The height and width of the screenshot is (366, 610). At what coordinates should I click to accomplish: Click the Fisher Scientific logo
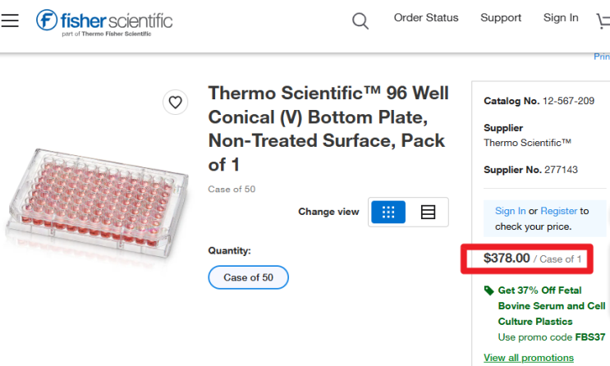(x=104, y=22)
